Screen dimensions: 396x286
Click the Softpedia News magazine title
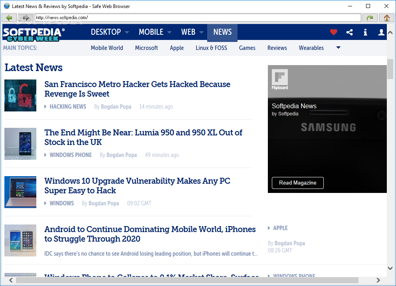tap(294, 106)
